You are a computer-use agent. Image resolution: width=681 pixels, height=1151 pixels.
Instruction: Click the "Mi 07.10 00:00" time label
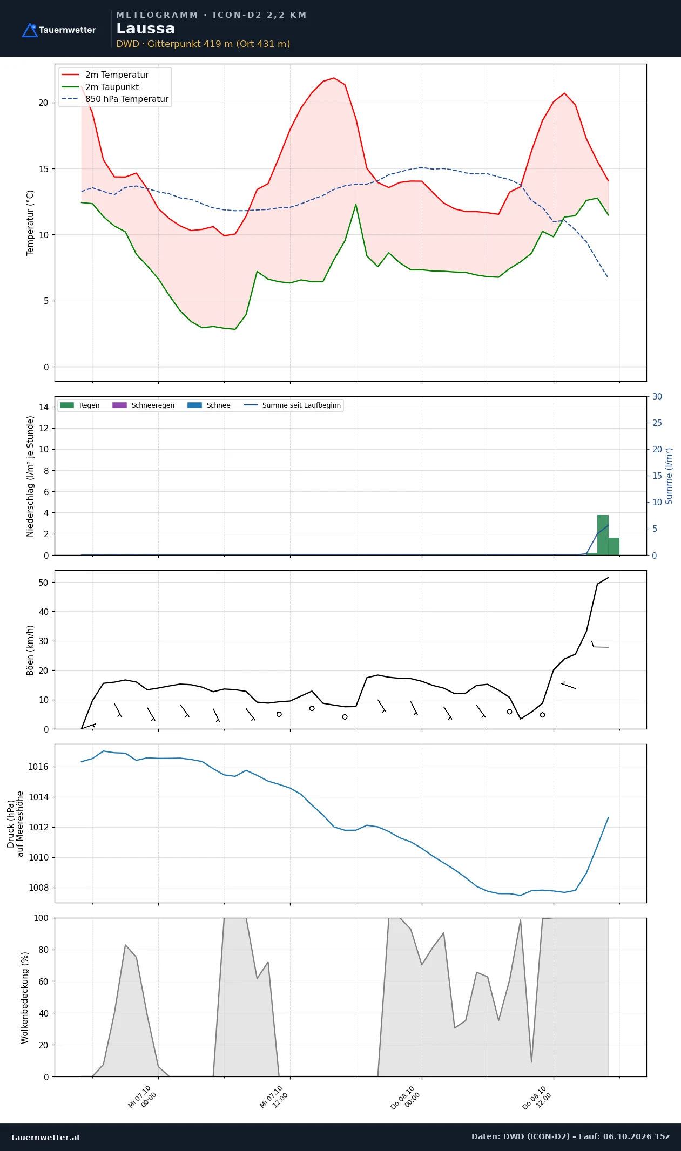click(143, 1097)
